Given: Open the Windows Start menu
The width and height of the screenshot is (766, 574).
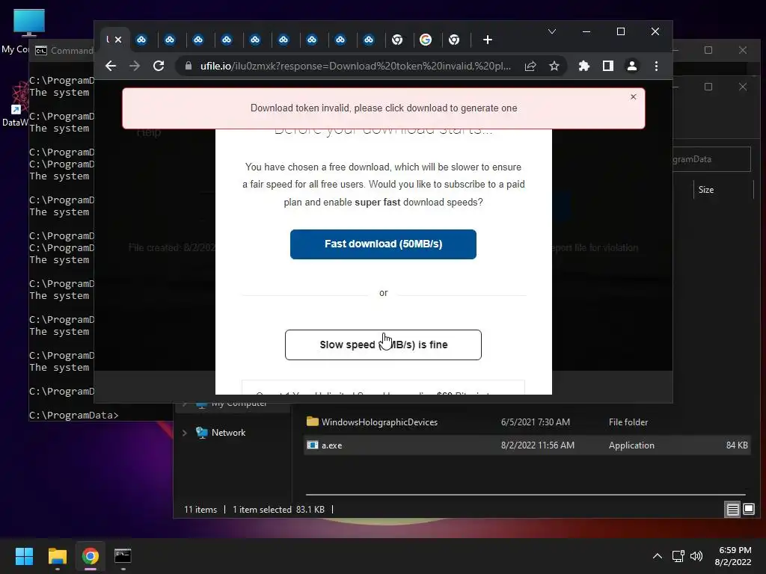Looking at the screenshot, I should pyautogui.click(x=24, y=556).
